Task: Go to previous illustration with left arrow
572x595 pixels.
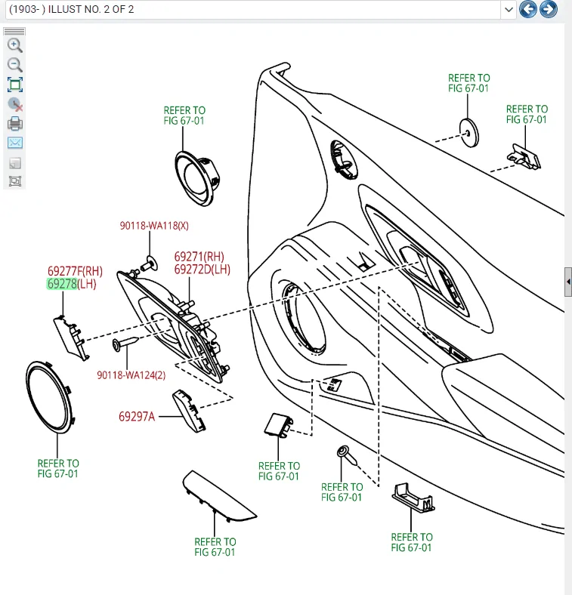Action: [528, 9]
